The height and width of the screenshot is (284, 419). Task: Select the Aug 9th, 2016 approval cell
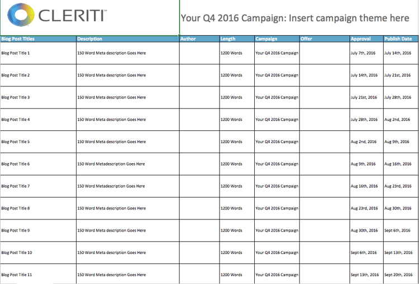(x=366, y=164)
